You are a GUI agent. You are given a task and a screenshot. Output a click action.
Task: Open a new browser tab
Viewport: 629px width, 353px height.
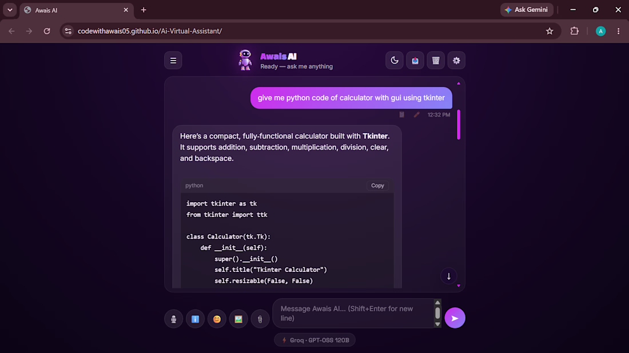coord(144,10)
